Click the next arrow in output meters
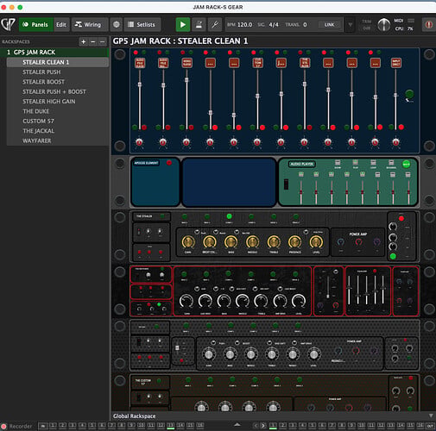This screenshot has width=436, height=431. coord(263,426)
